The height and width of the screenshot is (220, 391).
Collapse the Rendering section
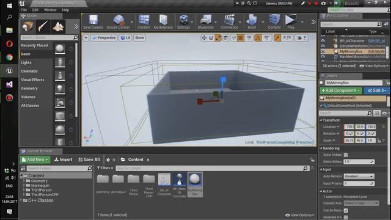pyautogui.click(x=321, y=148)
